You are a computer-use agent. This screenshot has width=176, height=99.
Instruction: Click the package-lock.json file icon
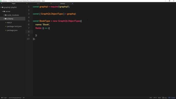point(6,26)
